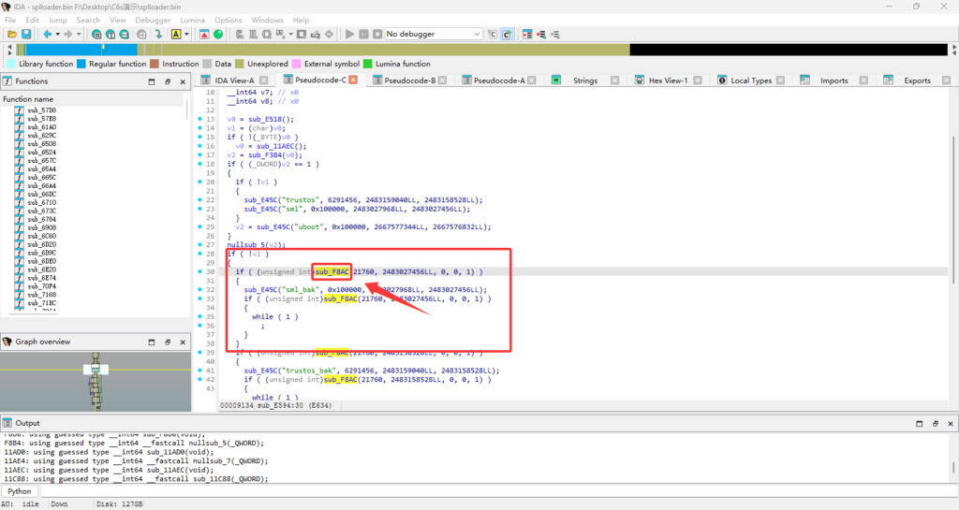
Task: Click the Lumina function green swatch
Action: click(367, 64)
